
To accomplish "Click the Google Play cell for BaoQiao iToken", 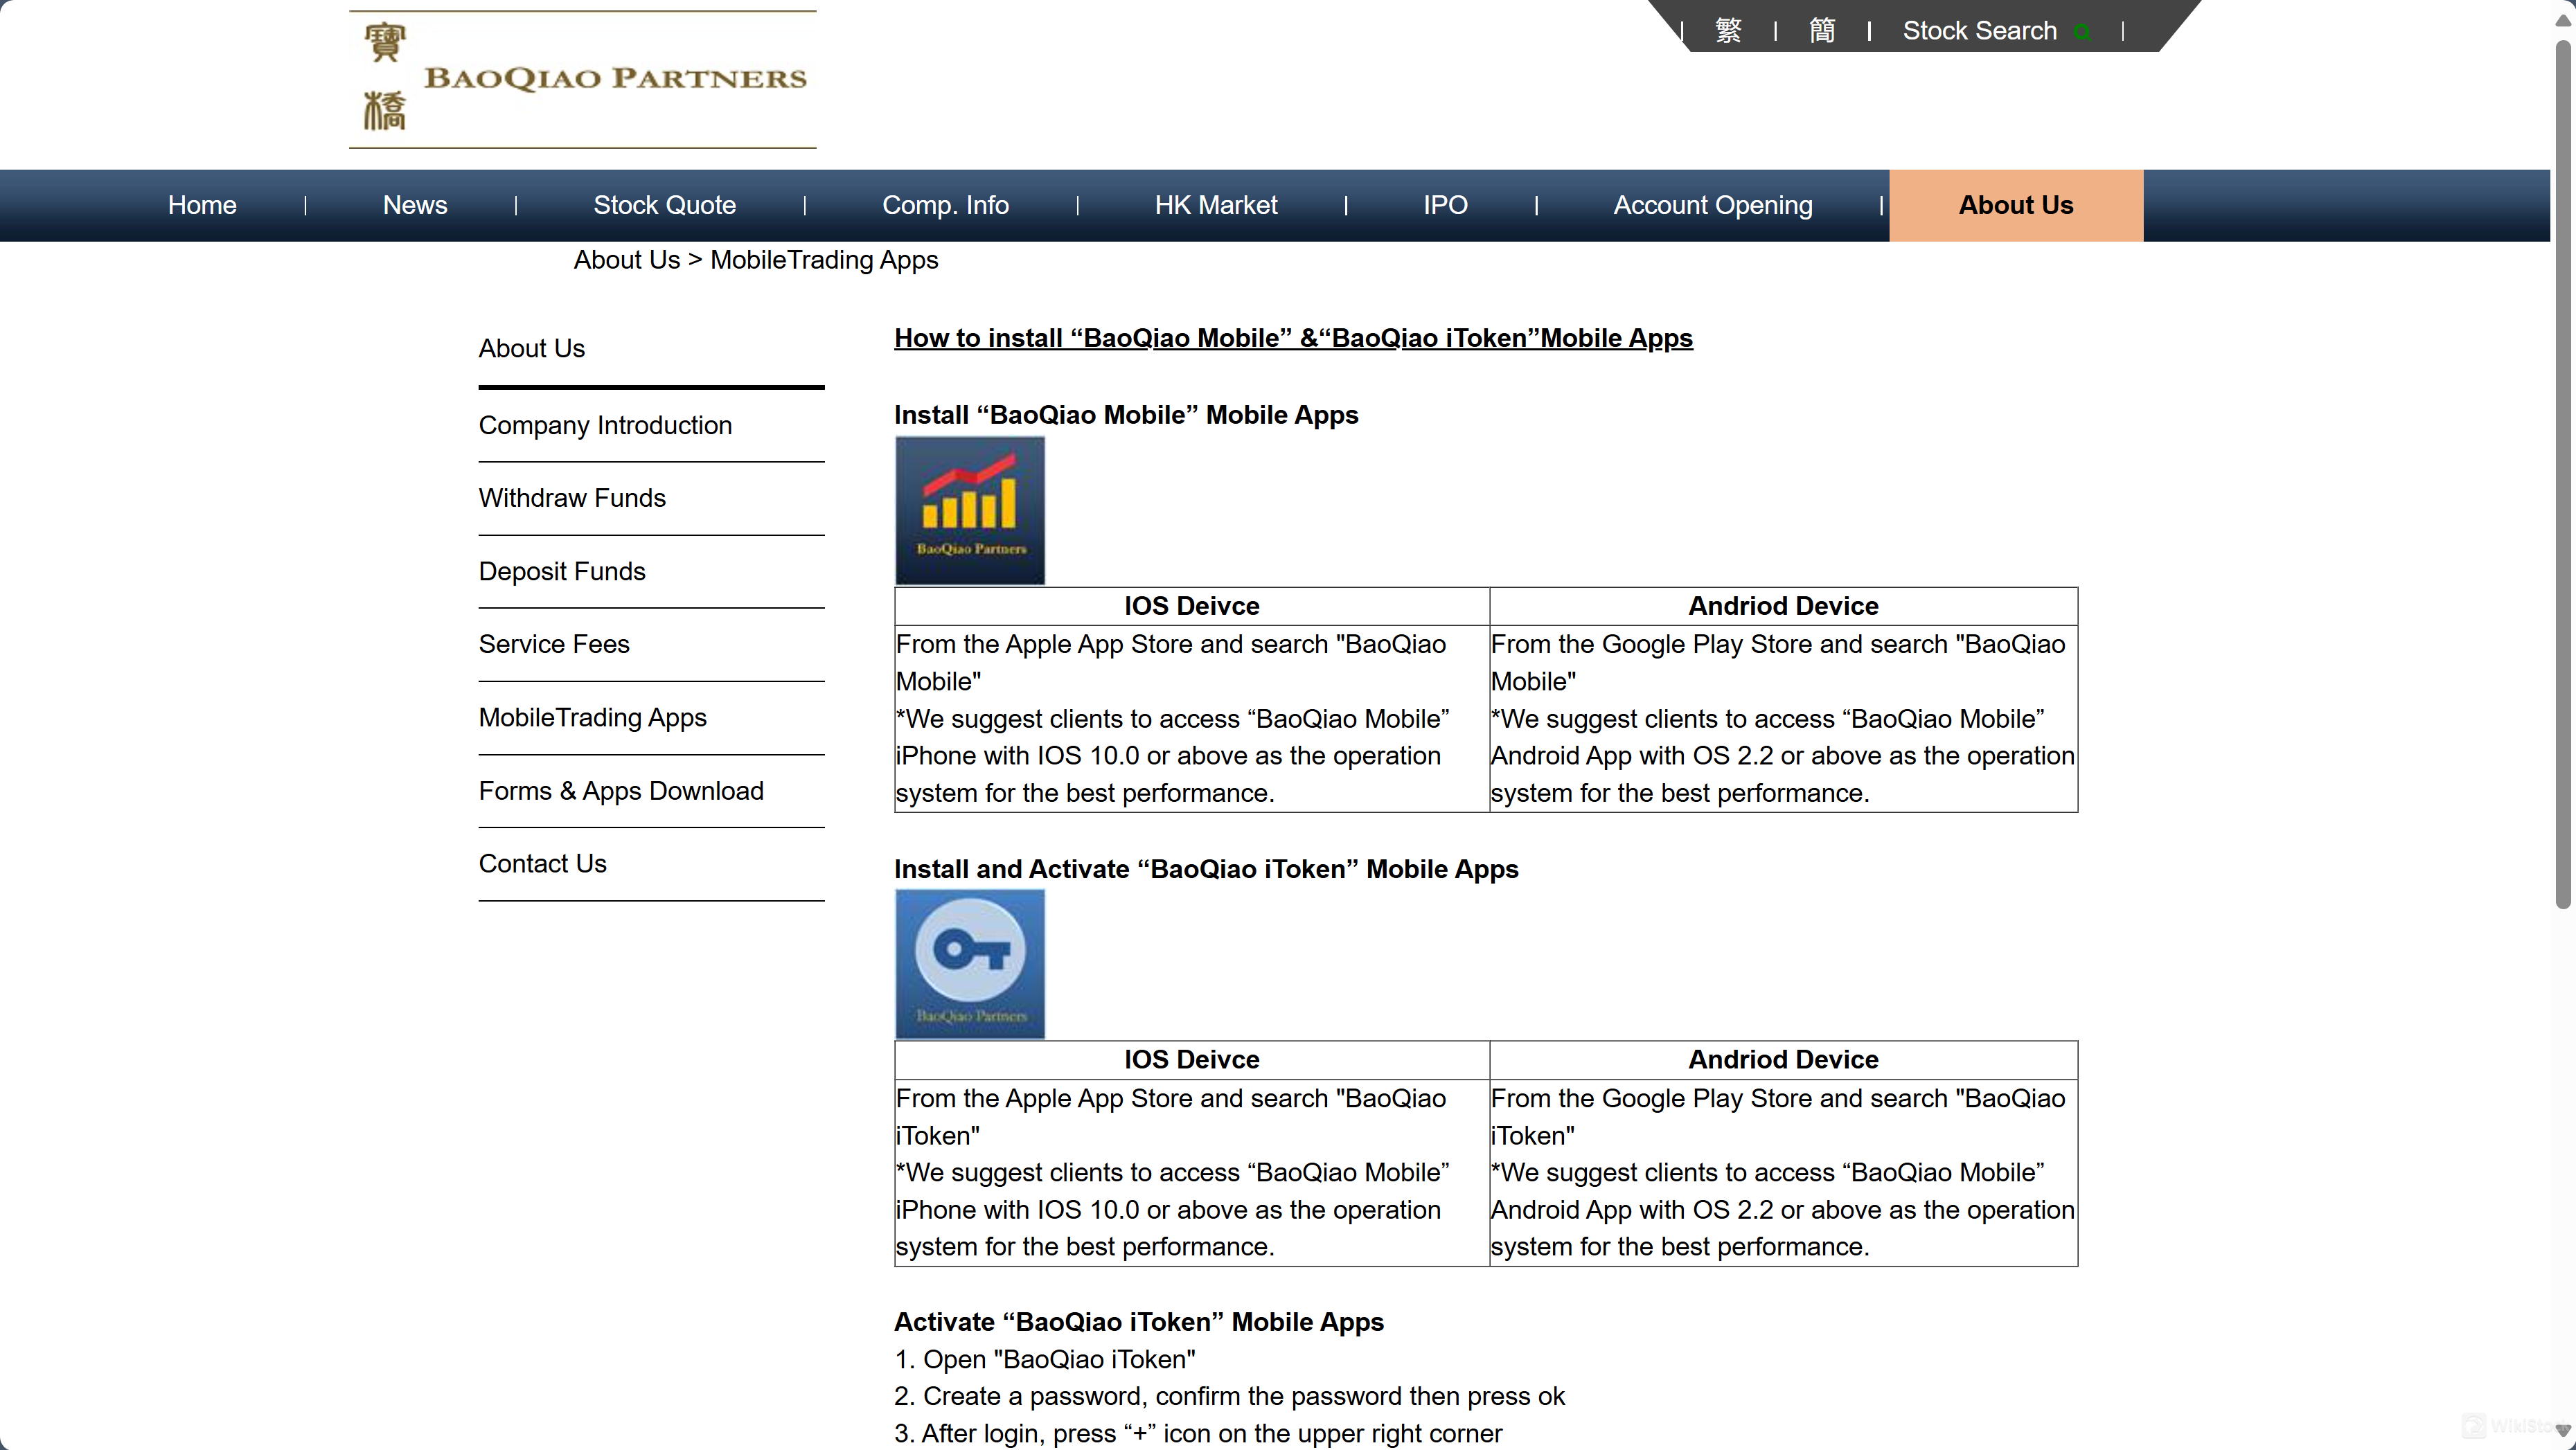I will click(1783, 1173).
